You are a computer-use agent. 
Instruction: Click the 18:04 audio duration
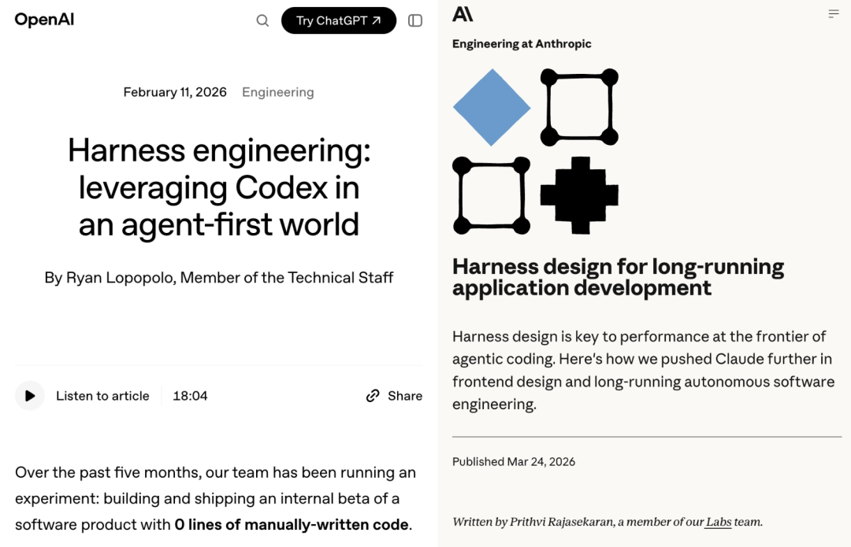[x=190, y=396]
